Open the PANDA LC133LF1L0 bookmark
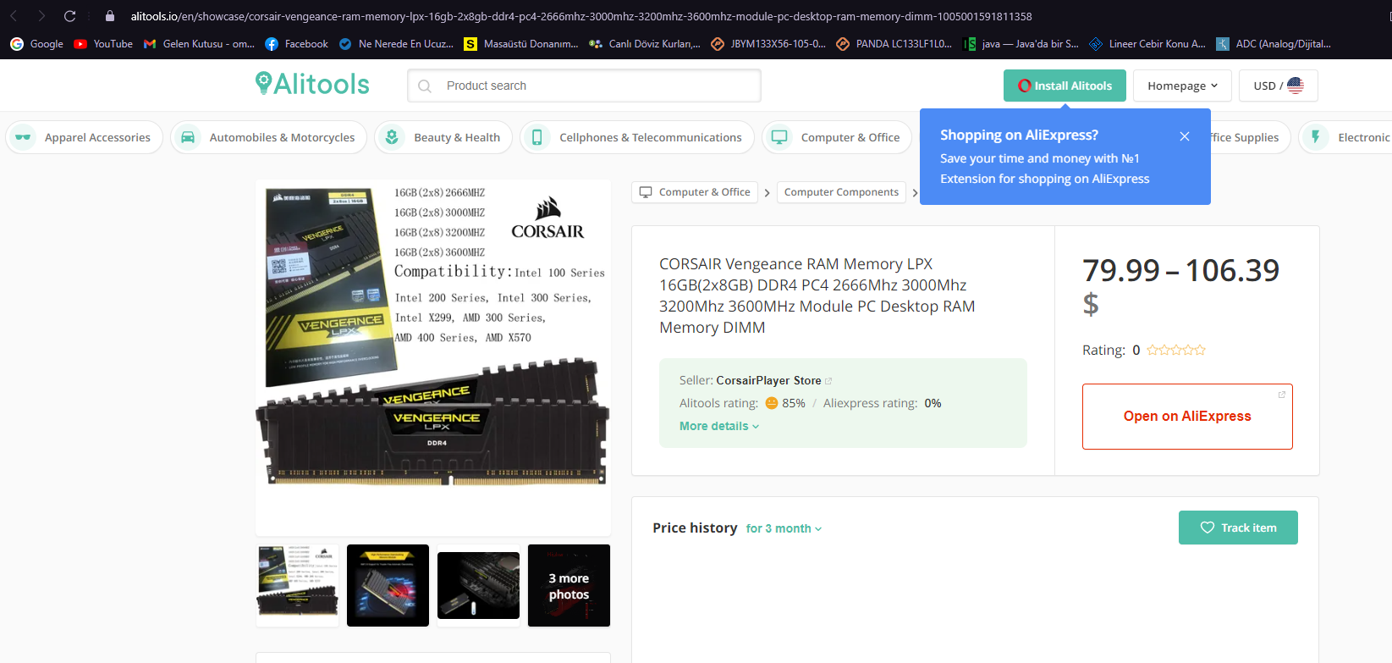Image resolution: width=1392 pixels, height=663 pixels. click(894, 44)
